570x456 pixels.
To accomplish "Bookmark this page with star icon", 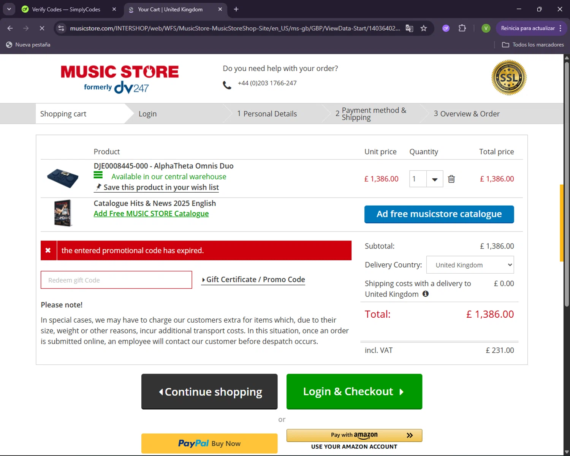I will click(424, 28).
